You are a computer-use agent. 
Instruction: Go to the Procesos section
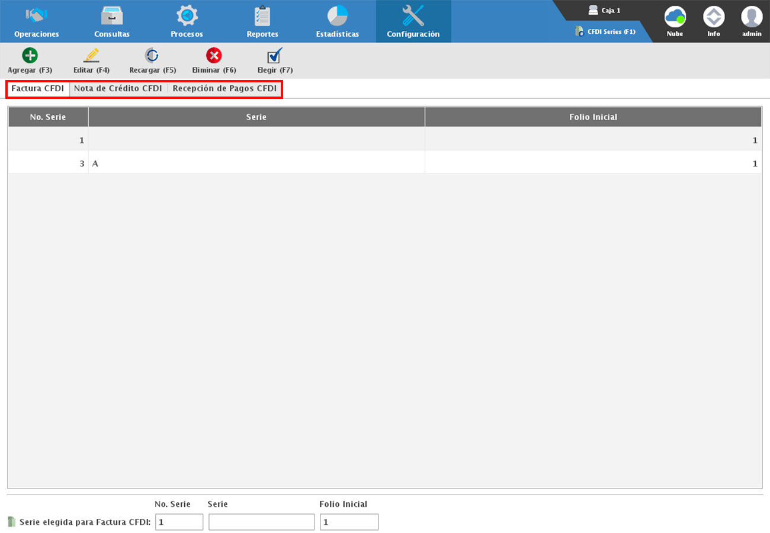pyautogui.click(x=187, y=21)
